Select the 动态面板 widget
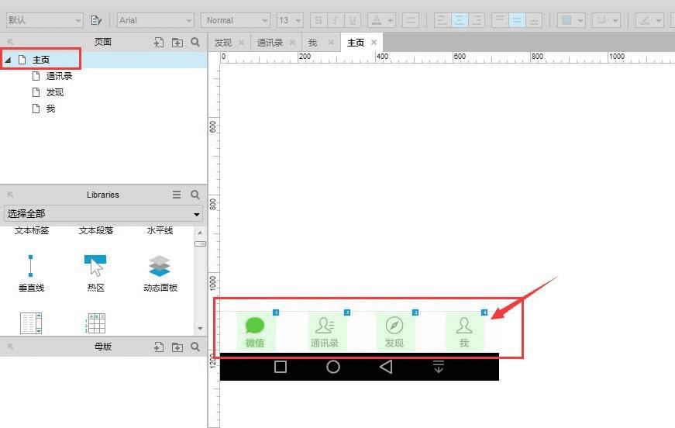Viewport: 675px width, 428px height. (160, 274)
